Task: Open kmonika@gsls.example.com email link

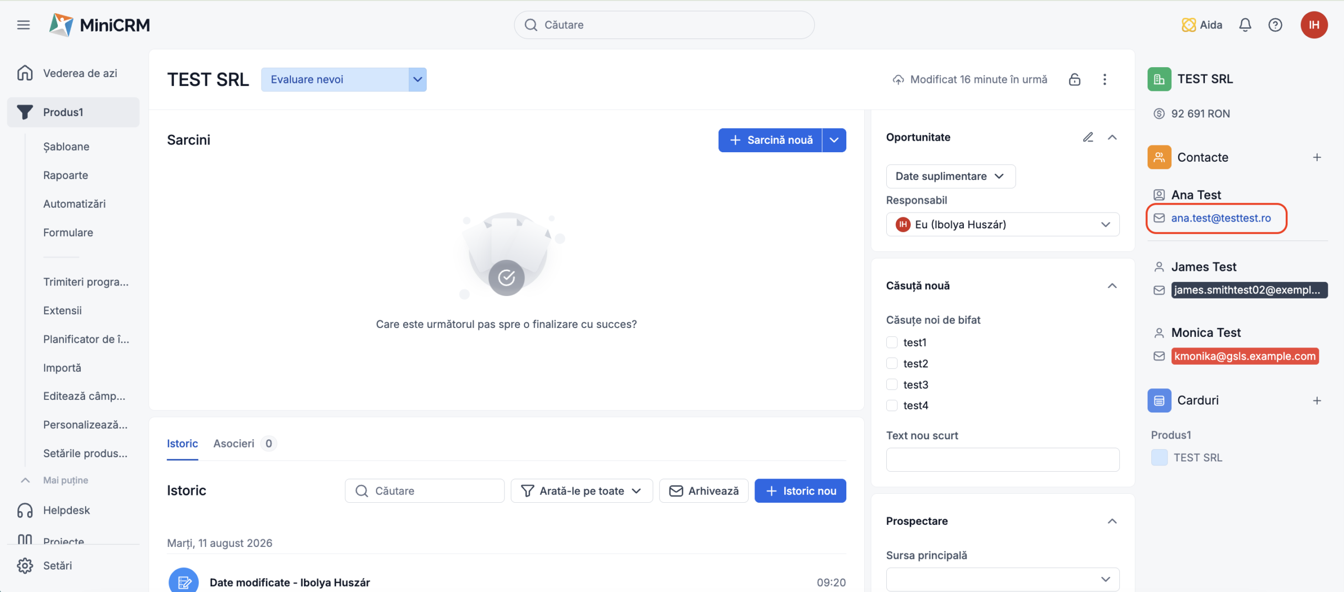Action: tap(1245, 356)
